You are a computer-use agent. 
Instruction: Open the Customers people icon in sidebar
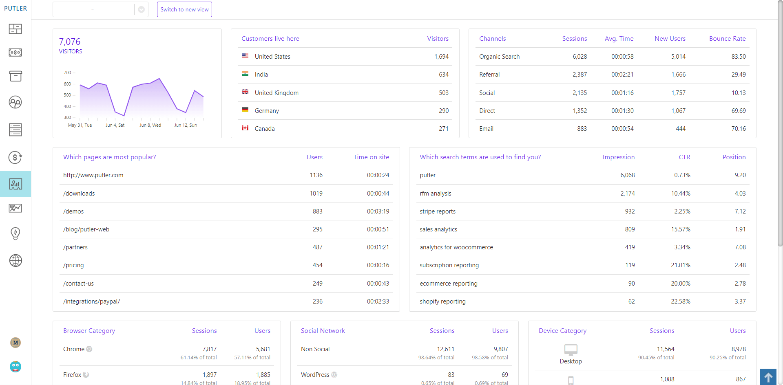(x=15, y=102)
